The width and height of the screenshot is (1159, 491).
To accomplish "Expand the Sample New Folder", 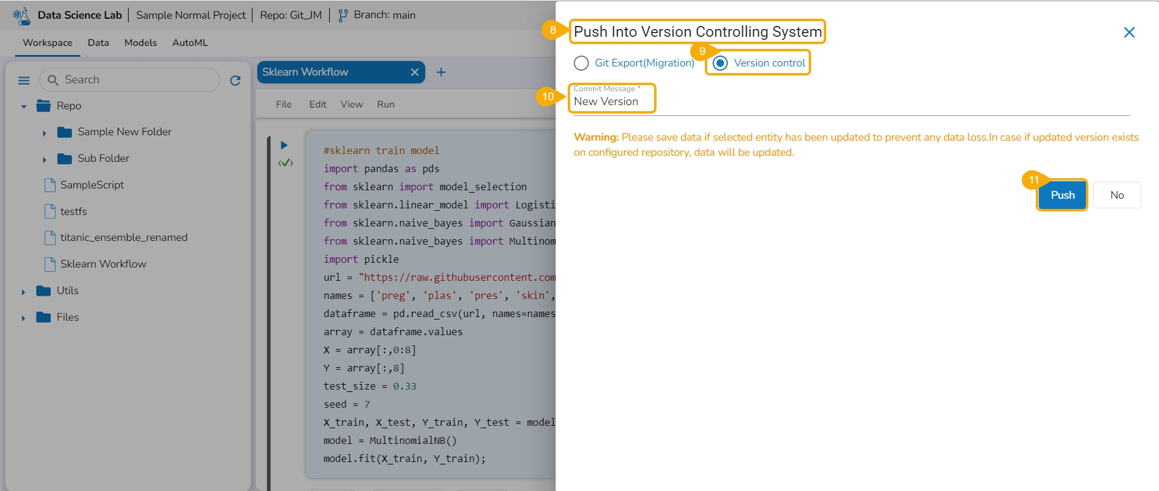I will point(44,133).
